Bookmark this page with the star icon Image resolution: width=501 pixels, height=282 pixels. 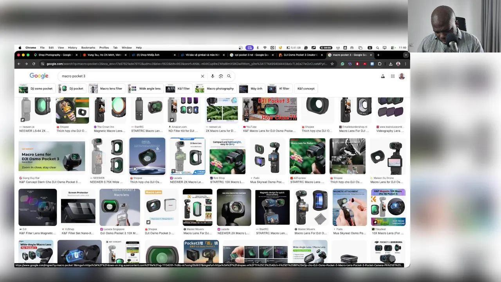coord(332,64)
